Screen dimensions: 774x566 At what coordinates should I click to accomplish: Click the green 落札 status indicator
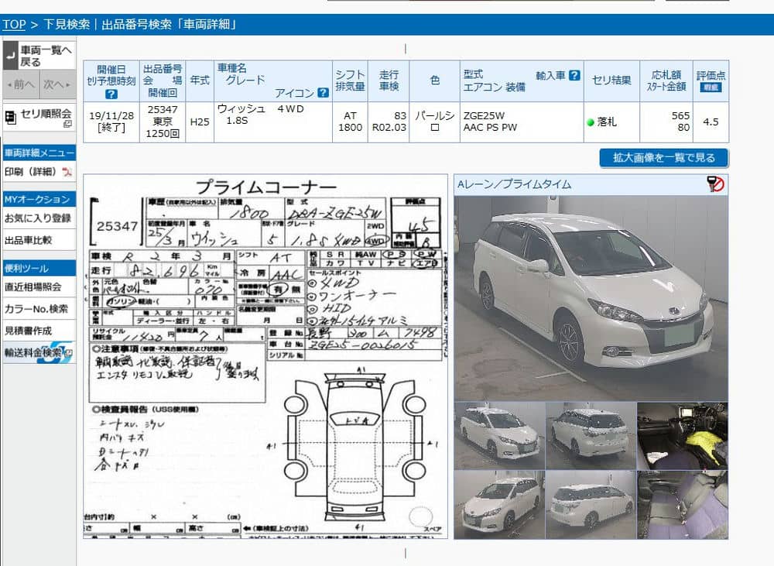tap(591, 122)
